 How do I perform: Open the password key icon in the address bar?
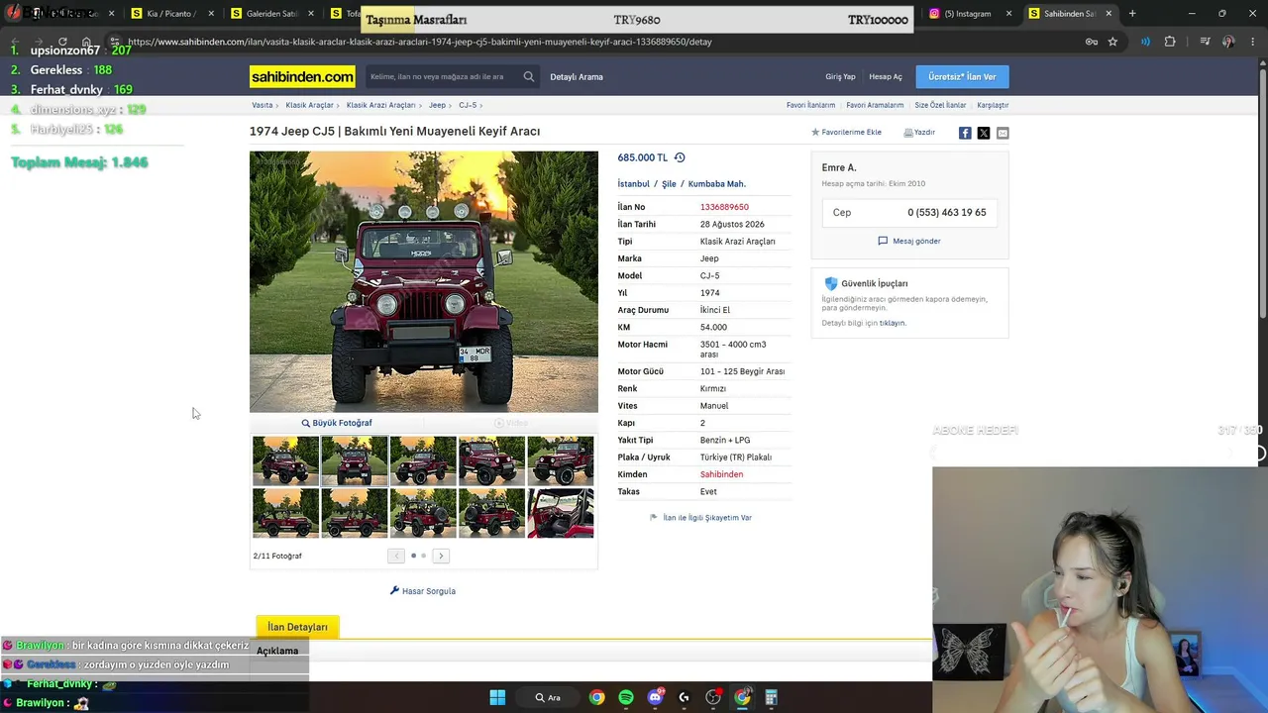pyautogui.click(x=1091, y=42)
